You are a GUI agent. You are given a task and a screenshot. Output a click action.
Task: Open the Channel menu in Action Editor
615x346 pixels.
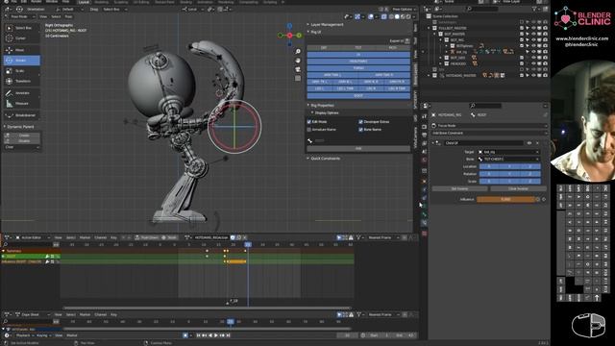[x=100, y=237]
